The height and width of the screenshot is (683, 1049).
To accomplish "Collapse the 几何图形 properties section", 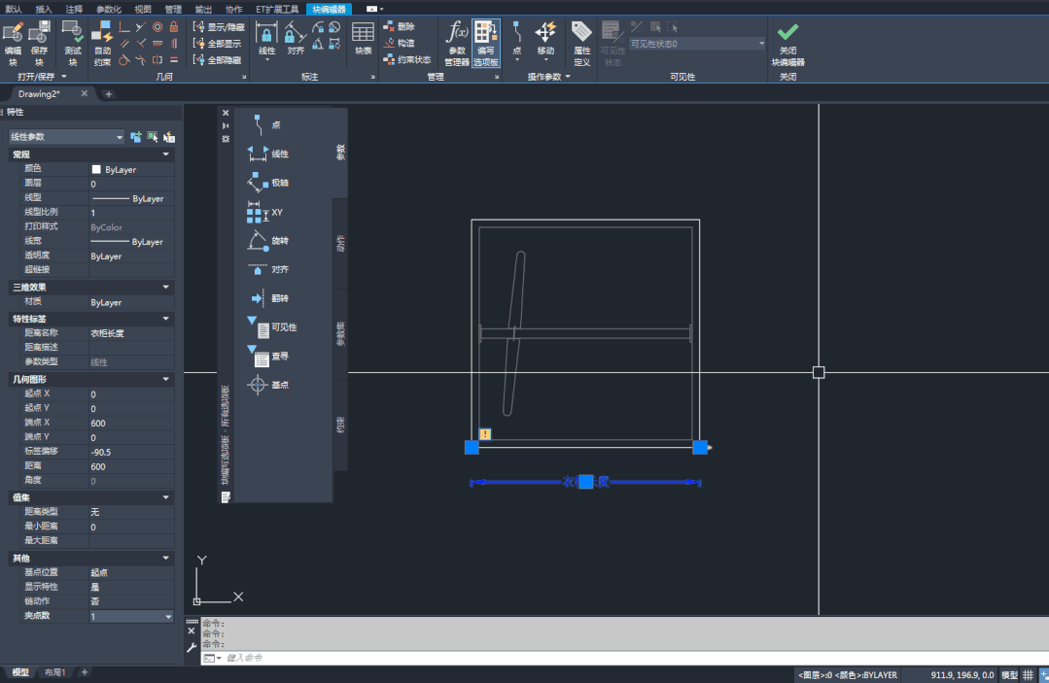I will (x=166, y=379).
